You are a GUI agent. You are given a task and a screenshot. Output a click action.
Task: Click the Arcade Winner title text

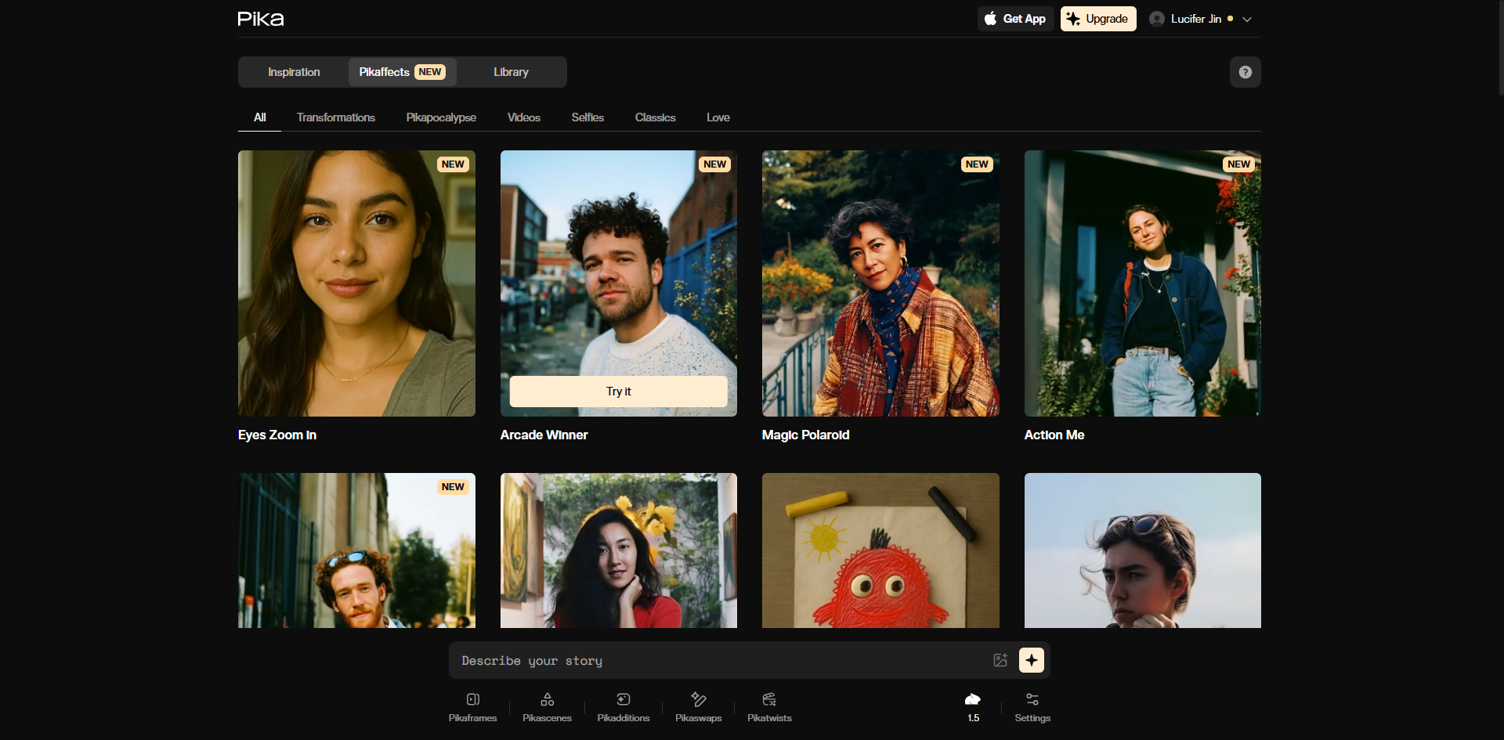click(544, 435)
